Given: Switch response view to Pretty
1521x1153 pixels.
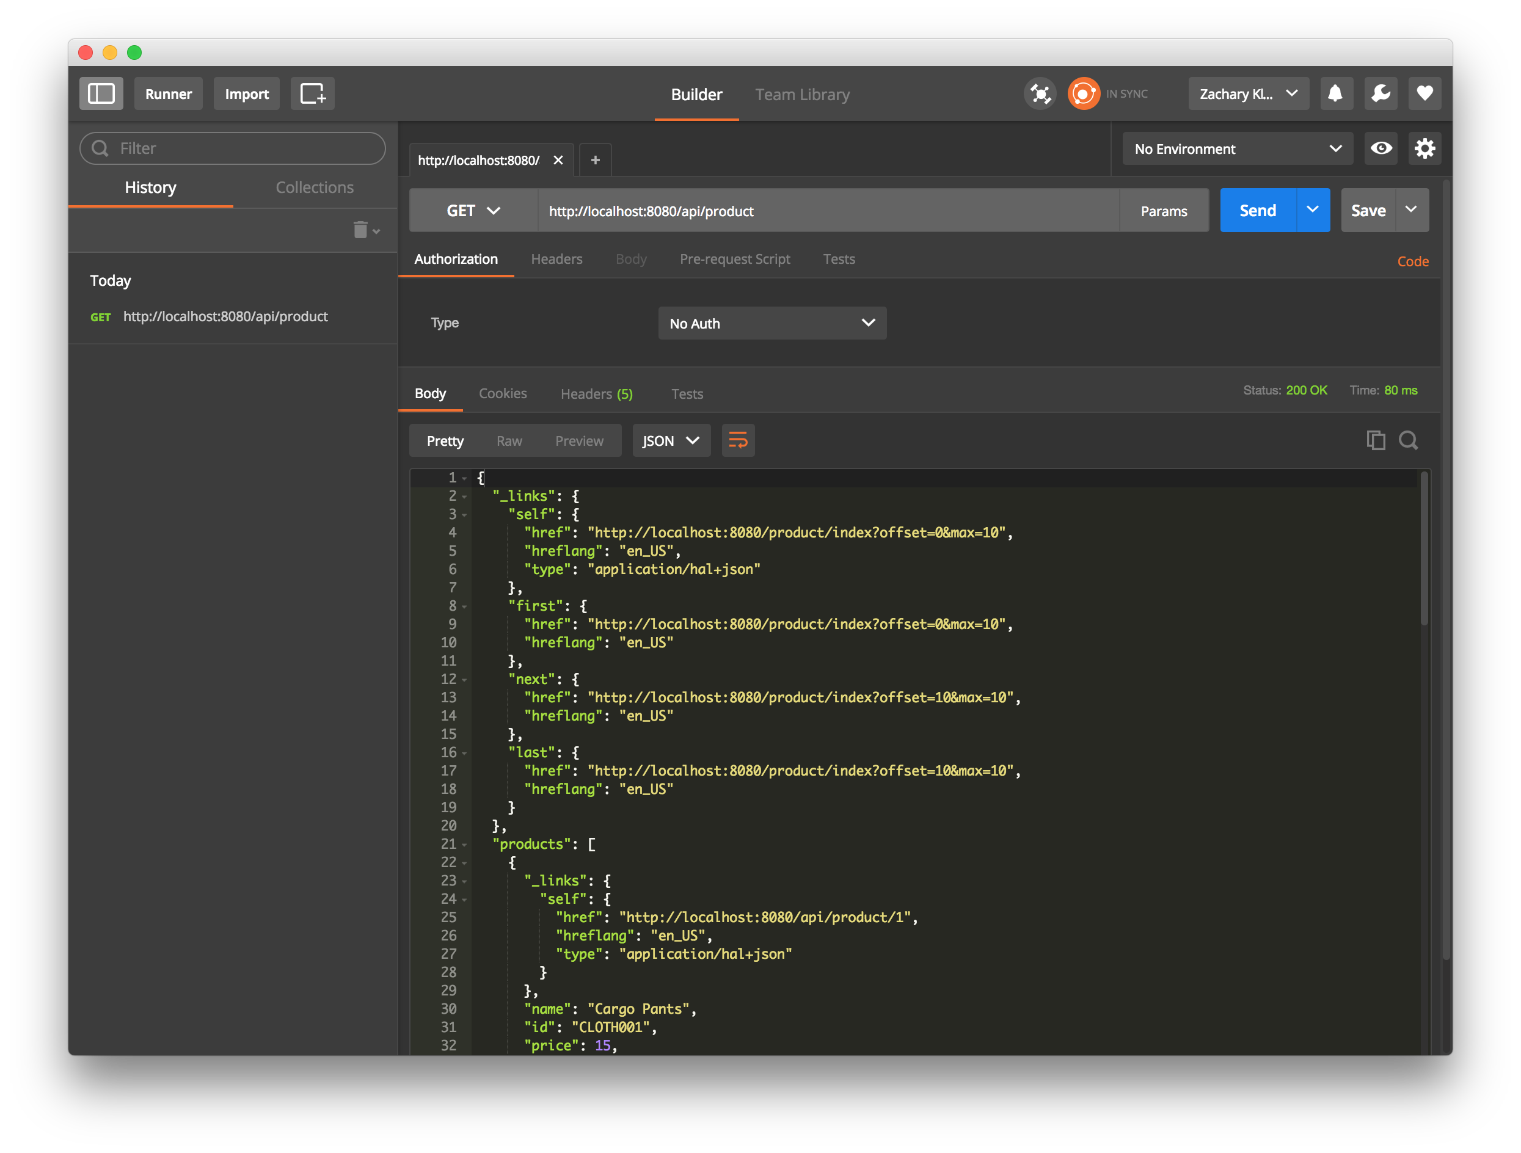Looking at the screenshot, I should tap(445, 441).
